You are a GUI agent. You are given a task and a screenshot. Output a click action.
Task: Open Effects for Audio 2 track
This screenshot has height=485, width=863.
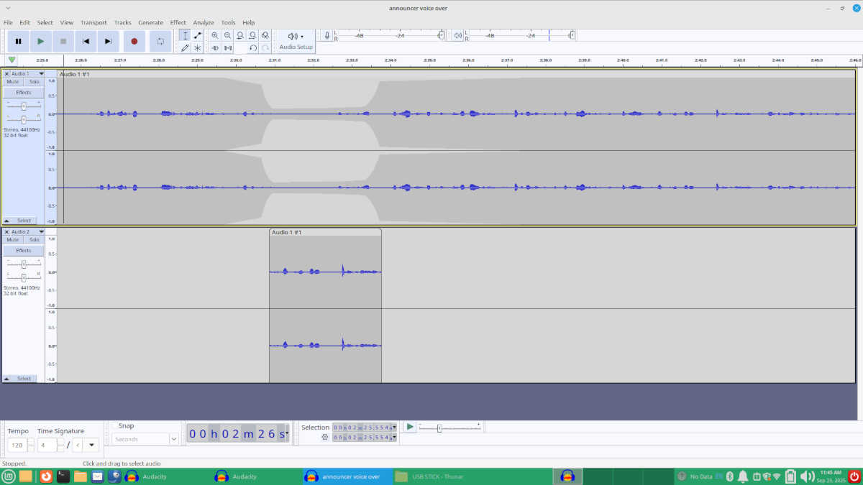point(24,250)
